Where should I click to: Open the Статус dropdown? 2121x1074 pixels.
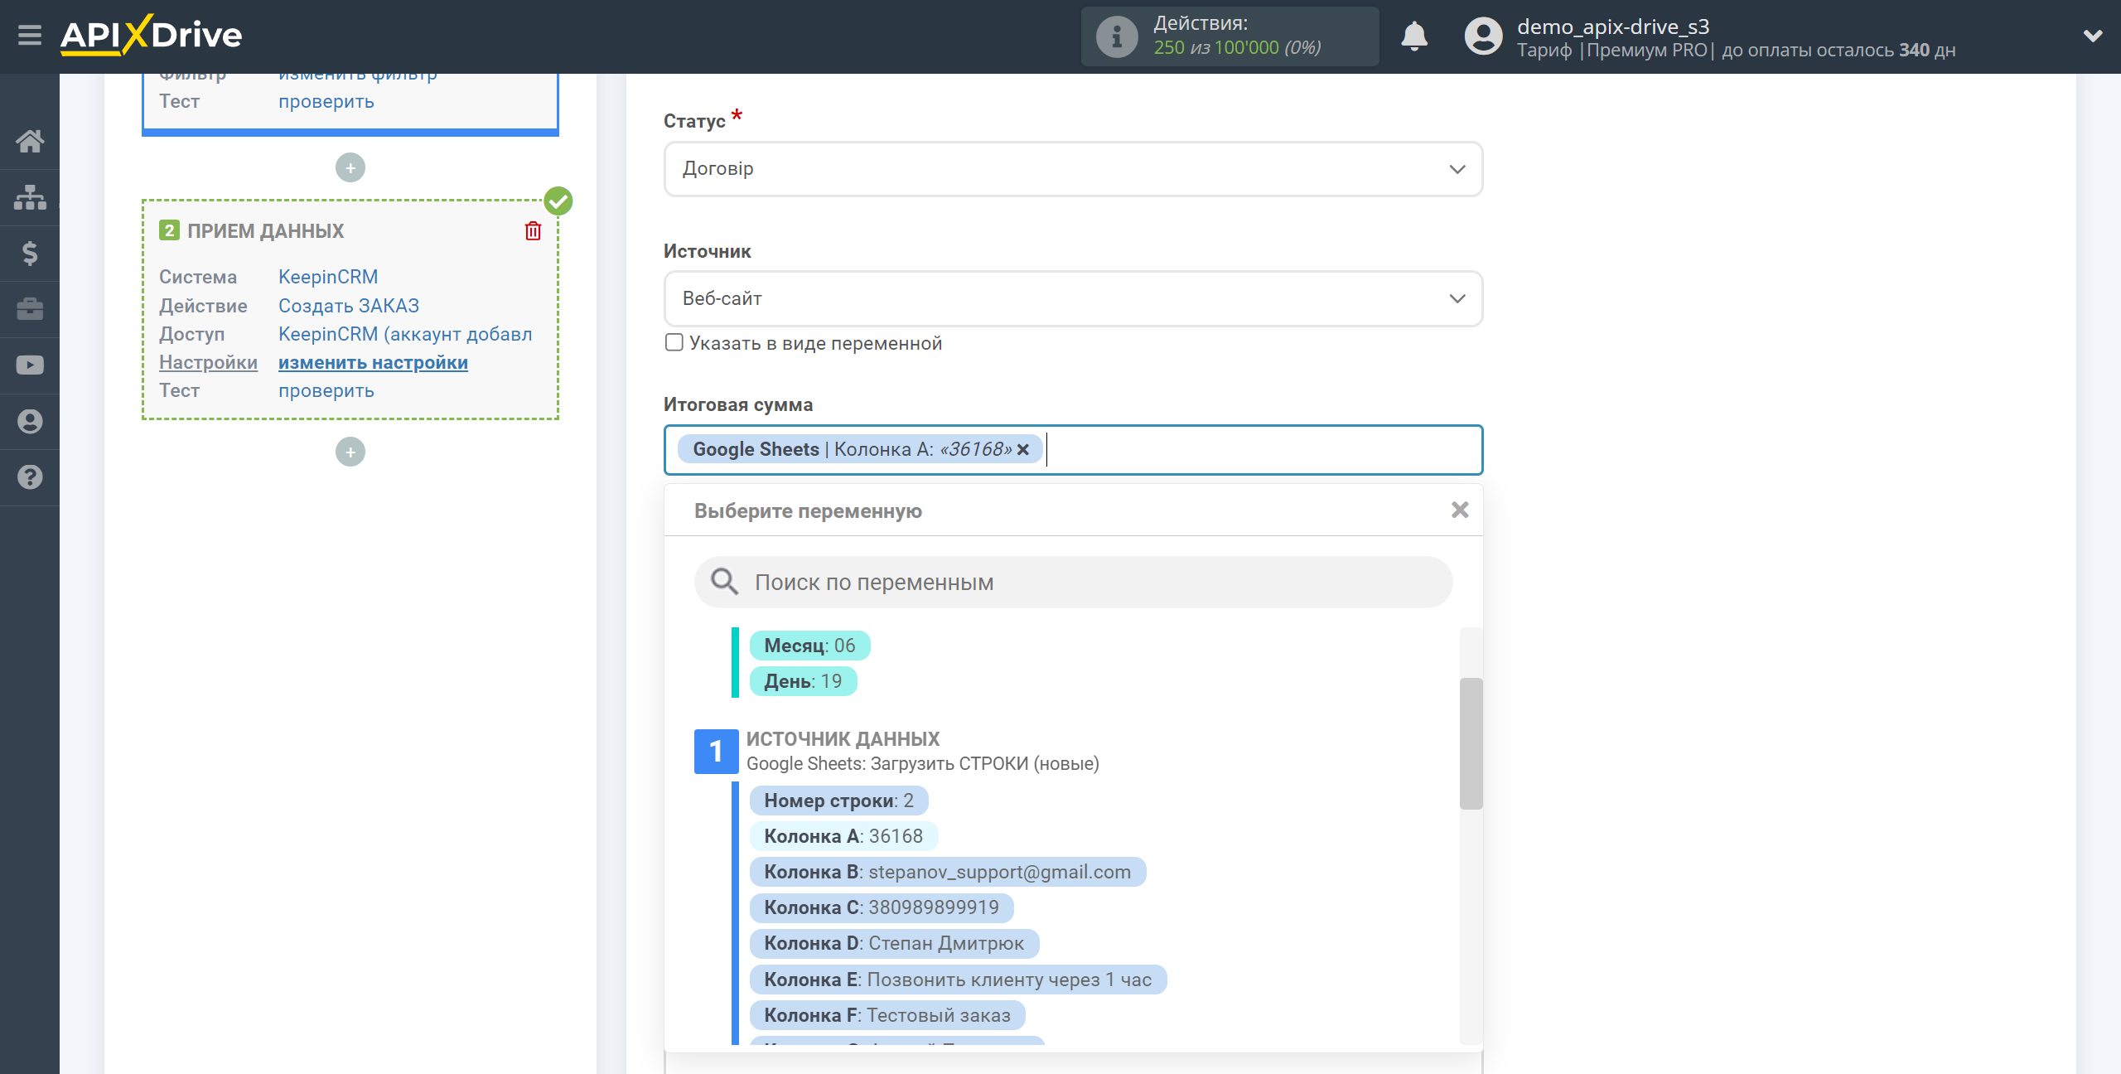(x=1073, y=169)
